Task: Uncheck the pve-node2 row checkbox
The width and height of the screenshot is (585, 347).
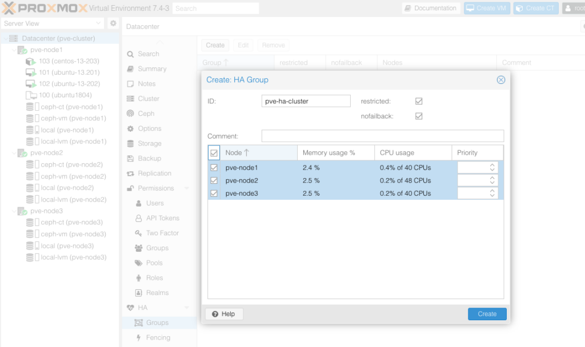Action: point(214,180)
